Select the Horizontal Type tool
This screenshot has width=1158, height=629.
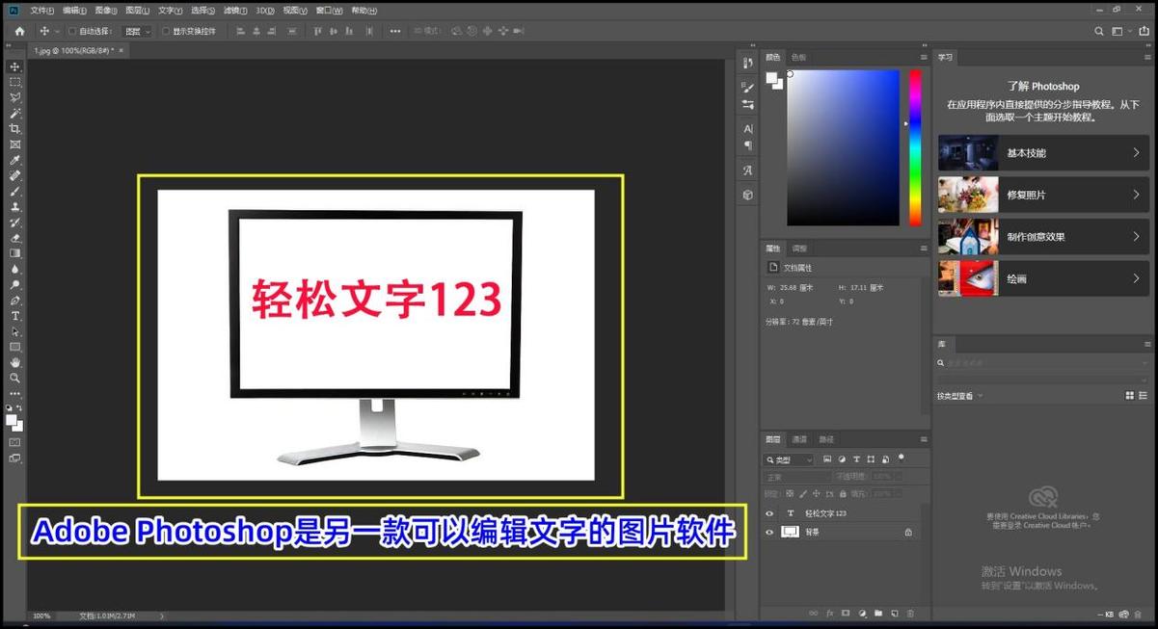14,316
